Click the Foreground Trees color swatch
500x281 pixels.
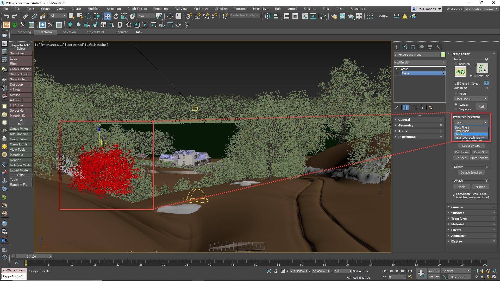pos(443,55)
